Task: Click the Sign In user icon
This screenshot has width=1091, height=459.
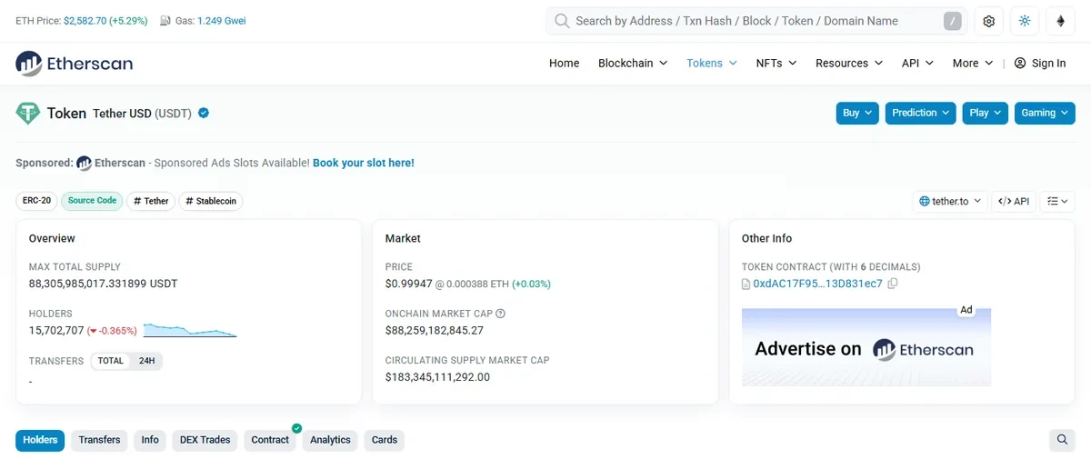Action: [1020, 63]
